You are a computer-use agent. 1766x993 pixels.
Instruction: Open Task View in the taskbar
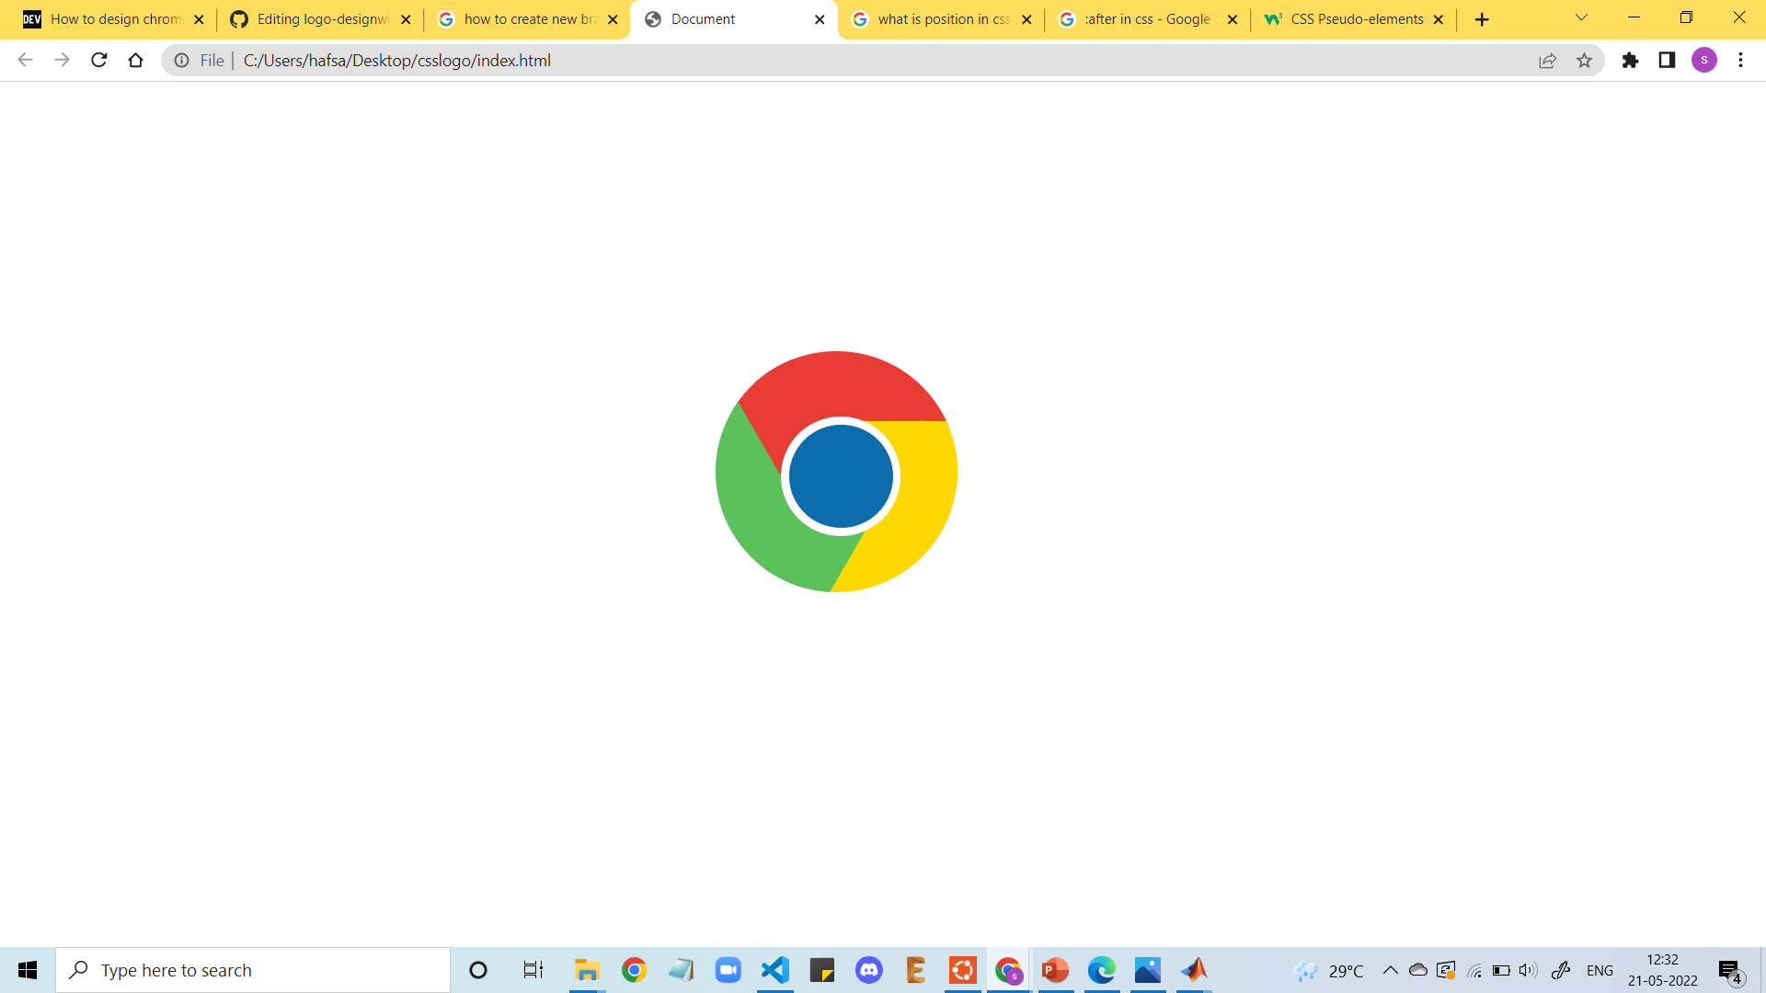(x=532, y=969)
